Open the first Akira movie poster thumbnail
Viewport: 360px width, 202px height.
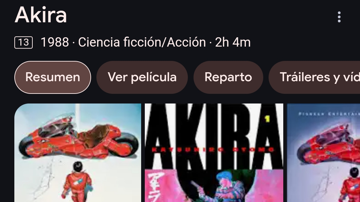click(78, 153)
